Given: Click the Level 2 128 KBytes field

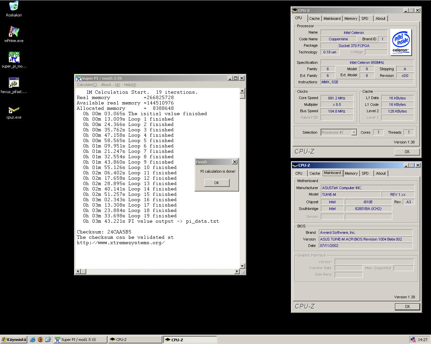Looking at the screenshot, I should pyautogui.click(x=397, y=111).
